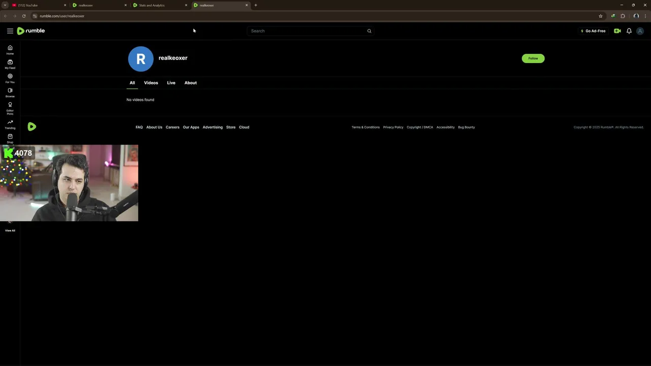The height and width of the screenshot is (366, 651).
Task: Close the YouTube tab
Action: pos(65,5)
